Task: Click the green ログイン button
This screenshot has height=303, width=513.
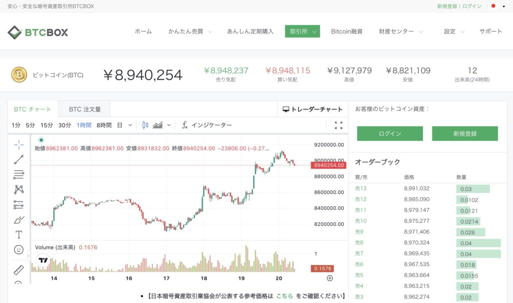Action: 390,134
